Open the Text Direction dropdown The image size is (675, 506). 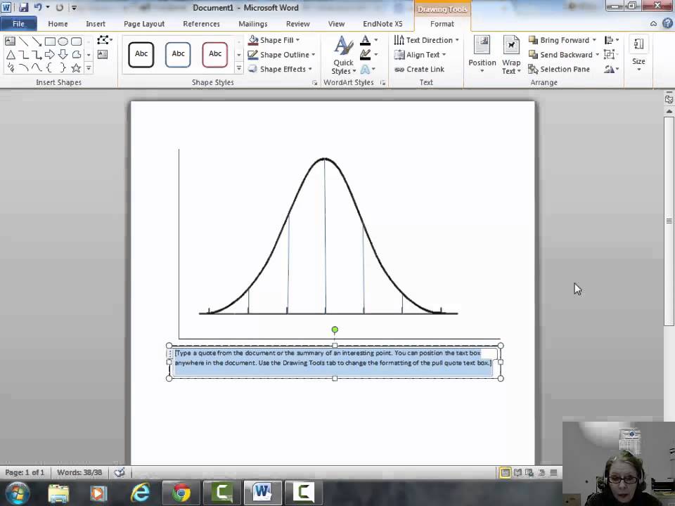pos(426,40)
